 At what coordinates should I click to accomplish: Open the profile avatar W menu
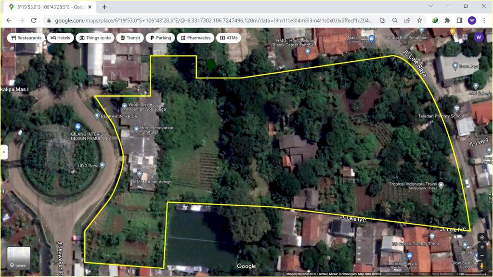point(472,20)
